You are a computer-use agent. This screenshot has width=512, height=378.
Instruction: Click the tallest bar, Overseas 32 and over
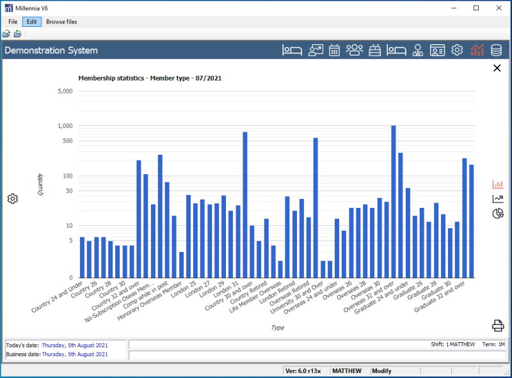(394, 201)
